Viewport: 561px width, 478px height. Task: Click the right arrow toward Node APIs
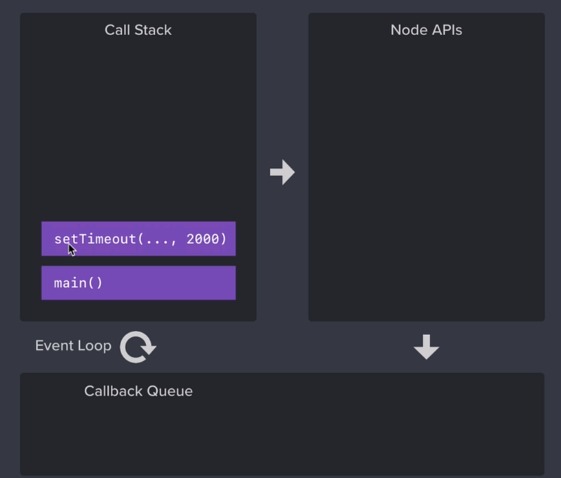click(x=283, y=172)
